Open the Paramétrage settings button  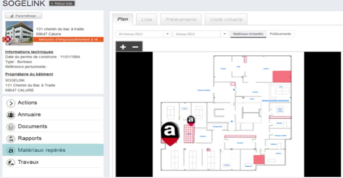[x=23, y=16]
